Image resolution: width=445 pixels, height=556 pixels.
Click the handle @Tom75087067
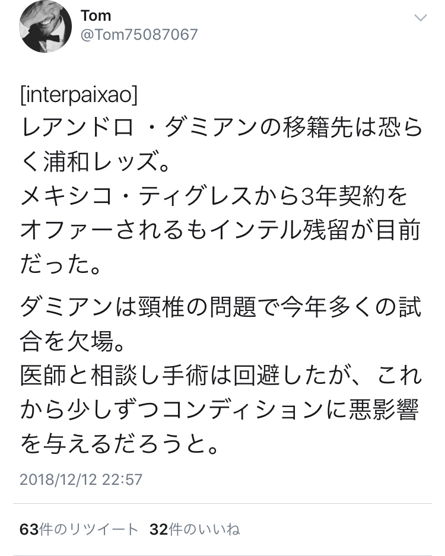point(139,34)
